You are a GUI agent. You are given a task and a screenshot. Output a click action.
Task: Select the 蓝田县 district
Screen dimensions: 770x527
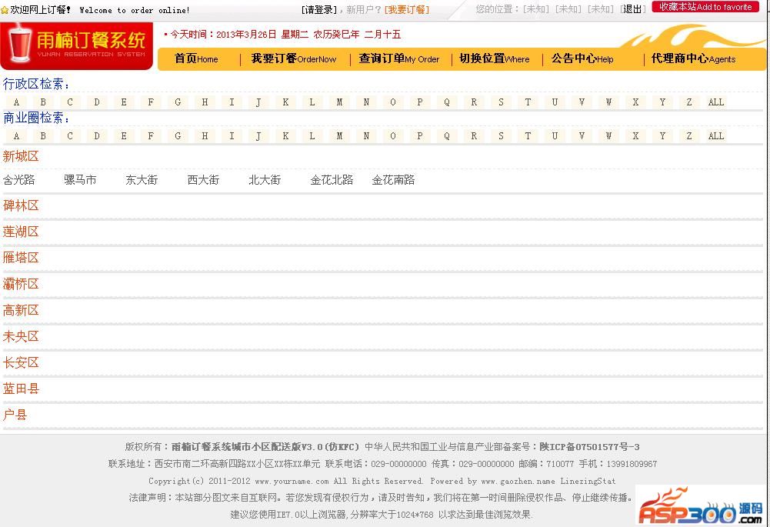tap(21, 389)
